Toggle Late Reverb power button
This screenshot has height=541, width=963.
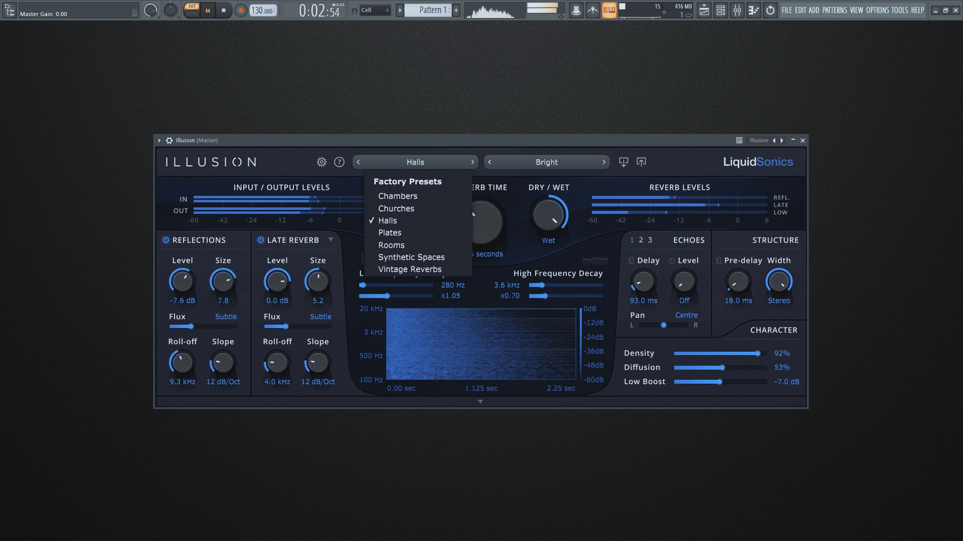[x=261, y=240]
